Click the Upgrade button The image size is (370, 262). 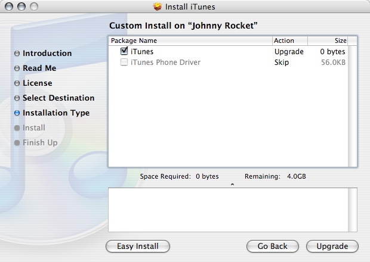click(x=332, y=247)
